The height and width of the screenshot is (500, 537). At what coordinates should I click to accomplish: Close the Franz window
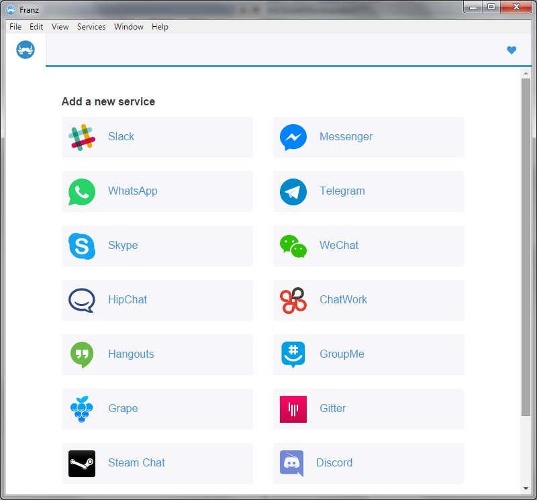(x=516, y=7)
